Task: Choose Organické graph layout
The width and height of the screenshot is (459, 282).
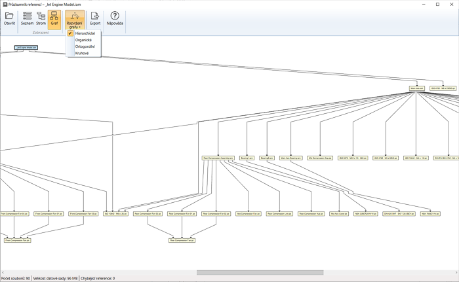Action: [x=83, y=40]
